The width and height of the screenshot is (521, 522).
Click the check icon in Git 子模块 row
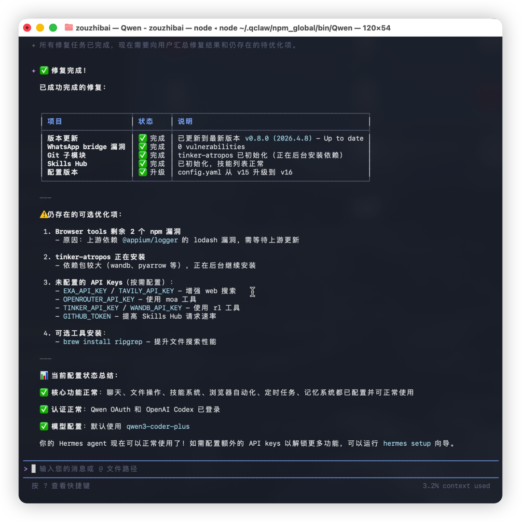pyautogui.click(x=143, y=155)
